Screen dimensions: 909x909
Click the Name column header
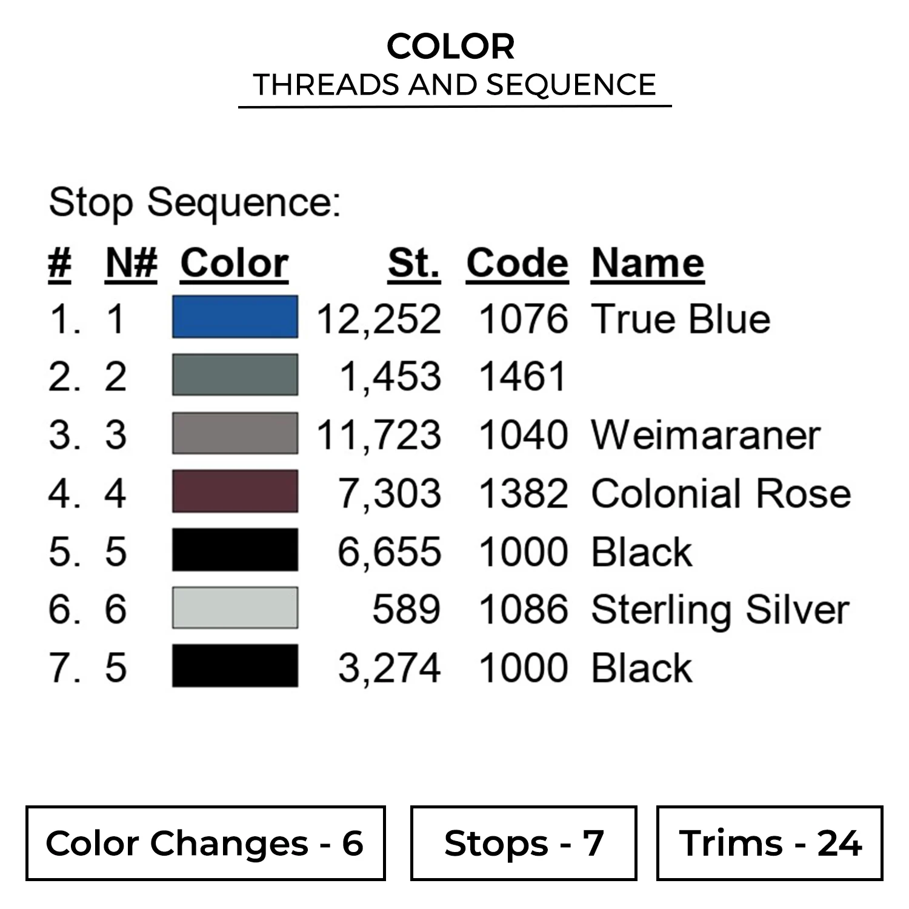(x=648, y=264)
